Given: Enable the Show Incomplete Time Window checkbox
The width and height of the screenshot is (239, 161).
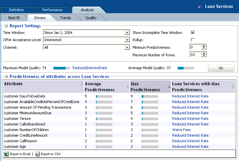Looking at the screenshot, I should pyautogui.click(x=193, y=33).
